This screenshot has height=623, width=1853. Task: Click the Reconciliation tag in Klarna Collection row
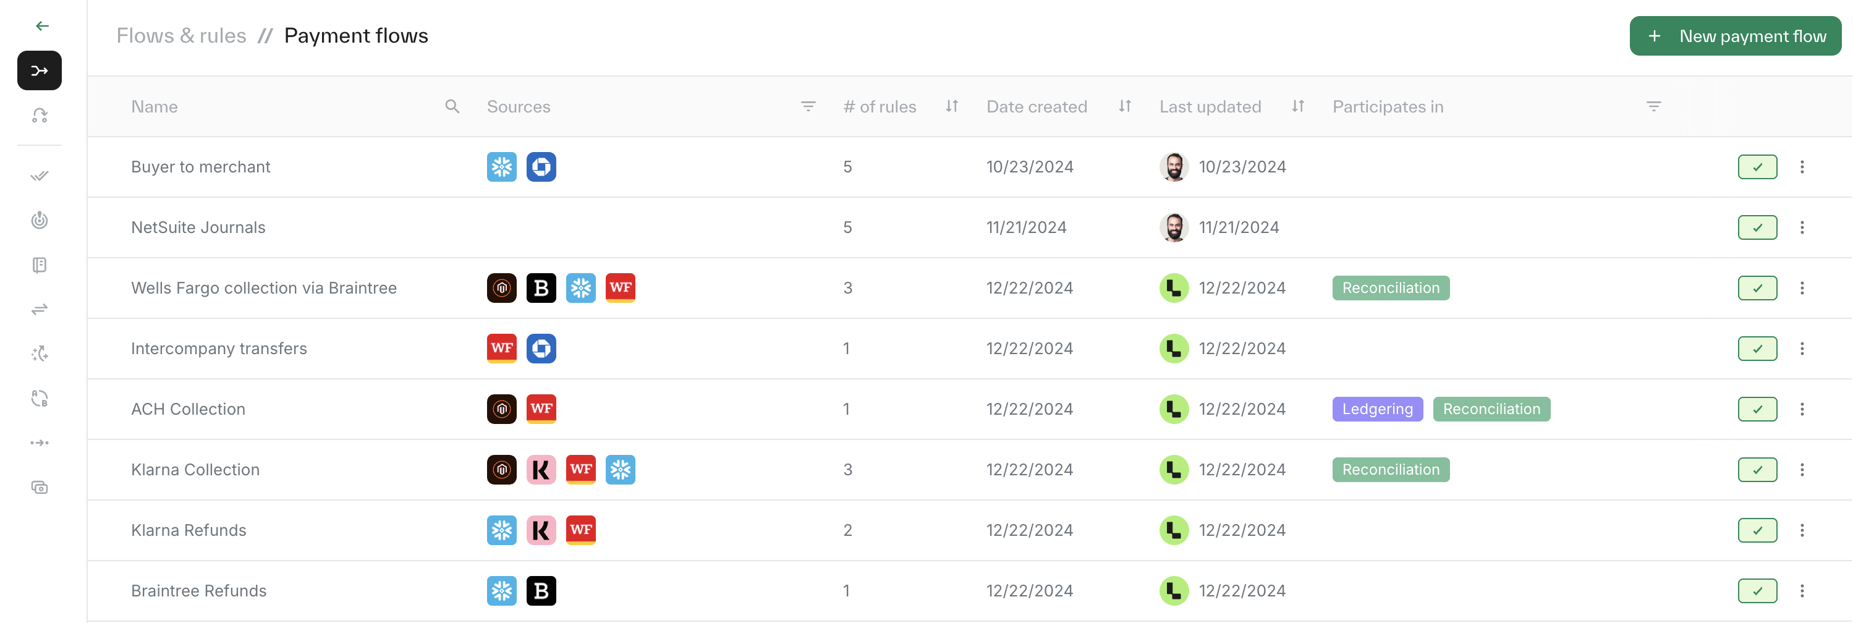tap(1391, 470)
